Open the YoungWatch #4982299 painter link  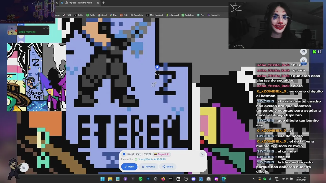[152, 159]
